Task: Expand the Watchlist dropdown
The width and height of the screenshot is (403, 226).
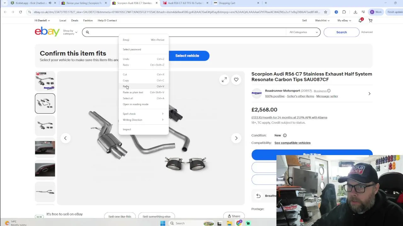Action: (322, 20)
